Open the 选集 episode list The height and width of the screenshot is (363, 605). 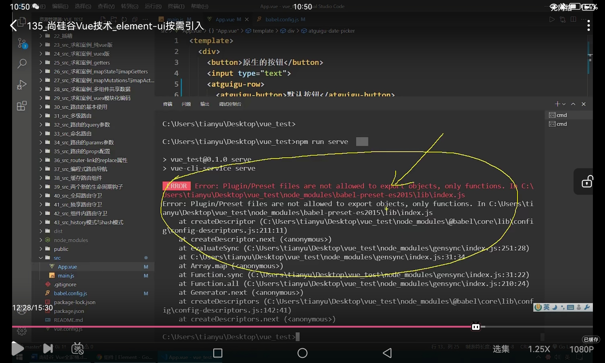(x=501, y=349)
